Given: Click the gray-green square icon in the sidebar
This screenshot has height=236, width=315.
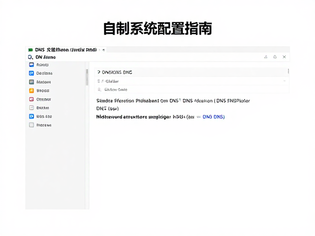Looking at the screenshot, I should pyautogui.click(x=31, y=82).
